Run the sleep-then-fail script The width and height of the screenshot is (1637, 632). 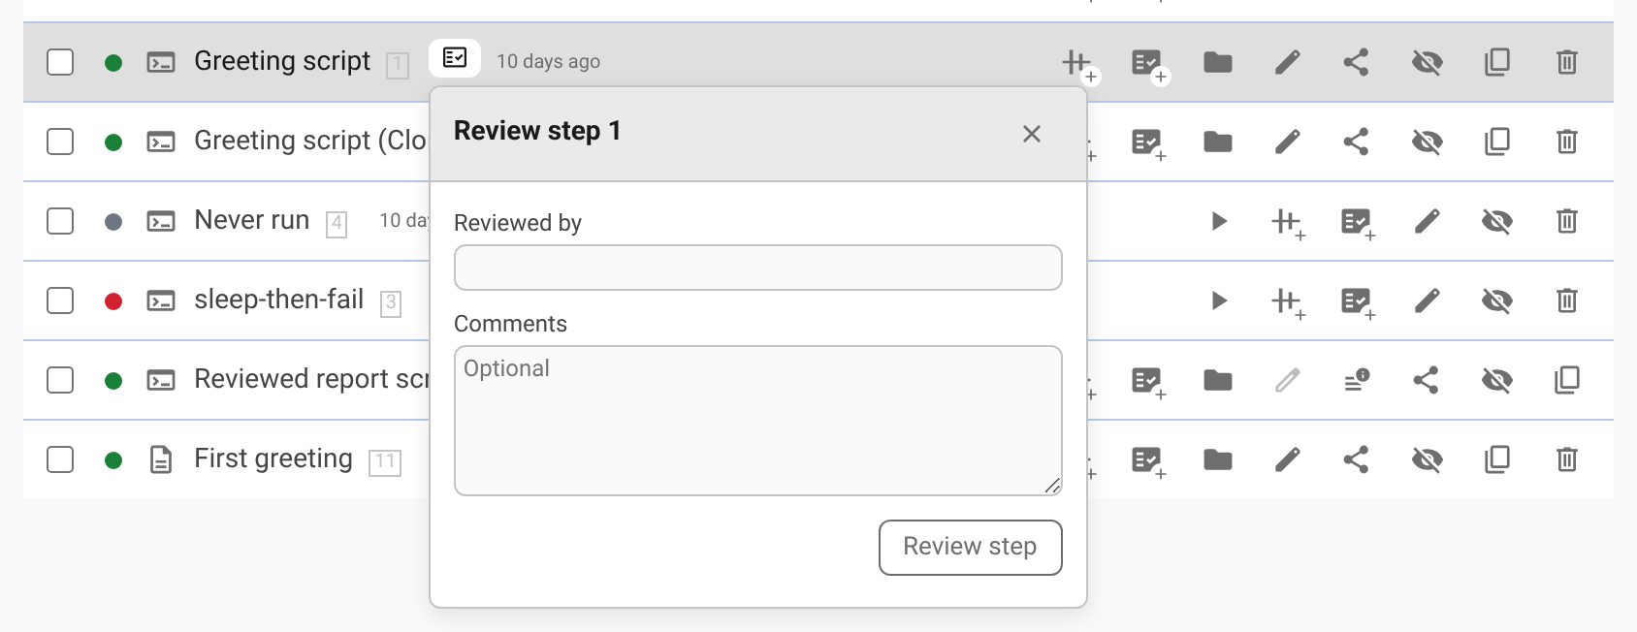click(1219, 301)
